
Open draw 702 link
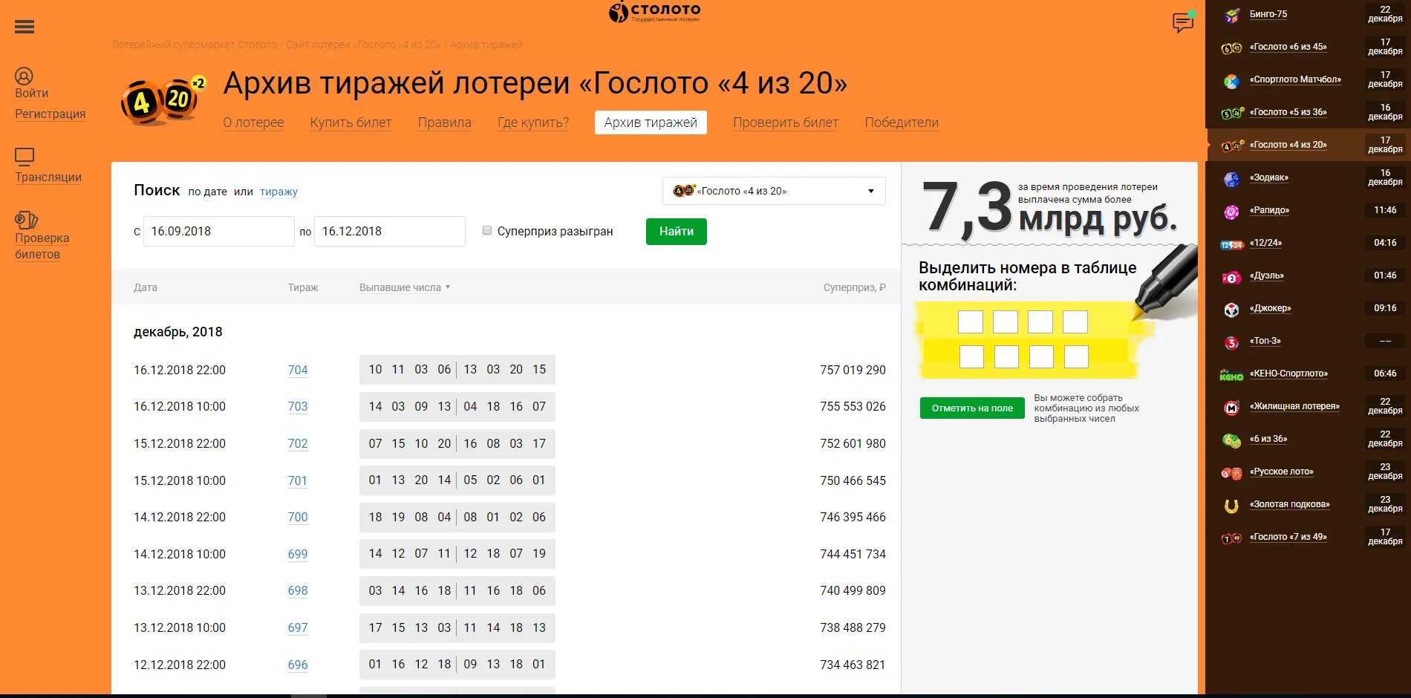(x=298, y=443)
